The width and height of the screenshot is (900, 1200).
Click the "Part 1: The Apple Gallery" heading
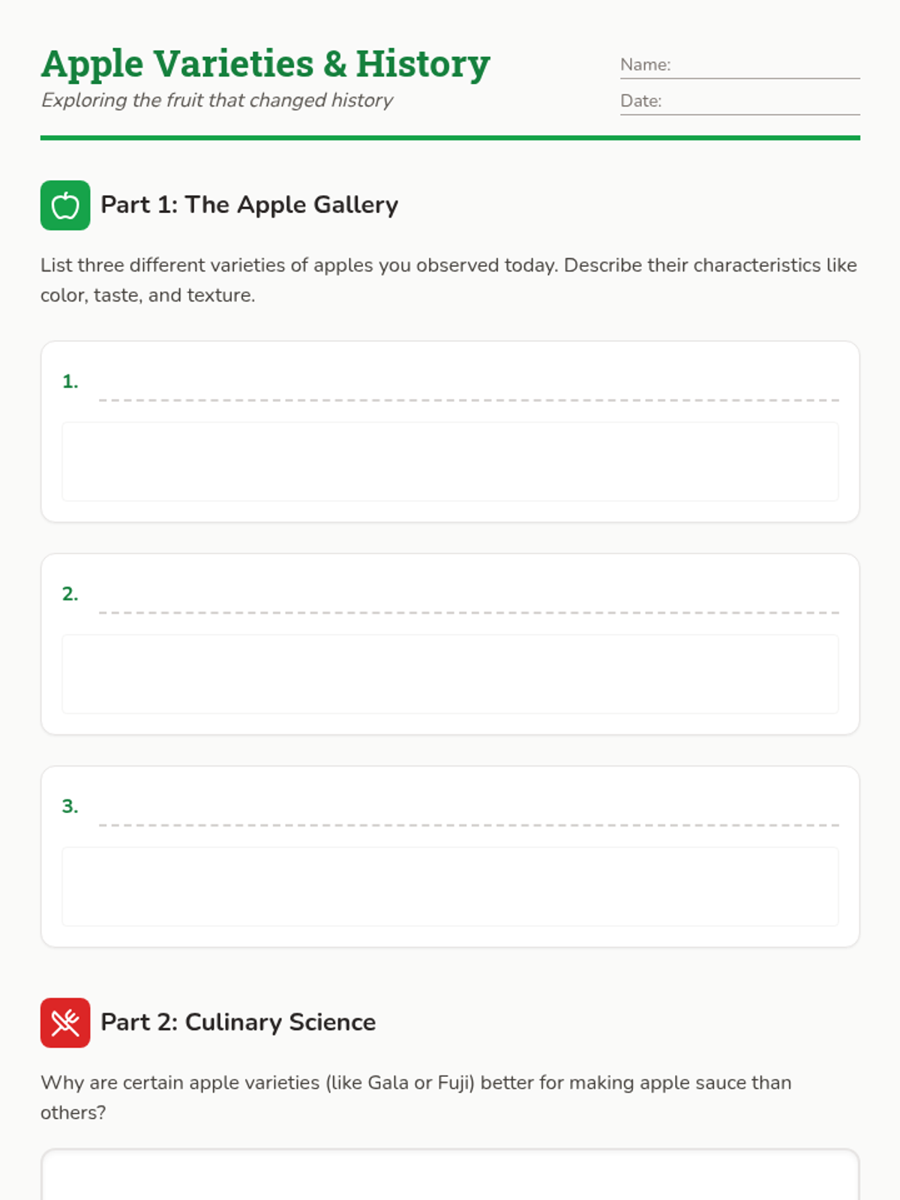point(249,205)
